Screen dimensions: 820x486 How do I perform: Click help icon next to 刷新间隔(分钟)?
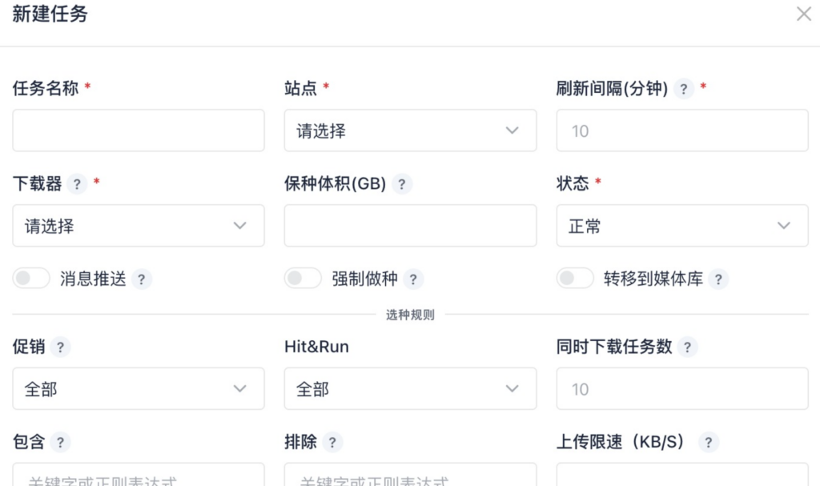tap(683, 89)
